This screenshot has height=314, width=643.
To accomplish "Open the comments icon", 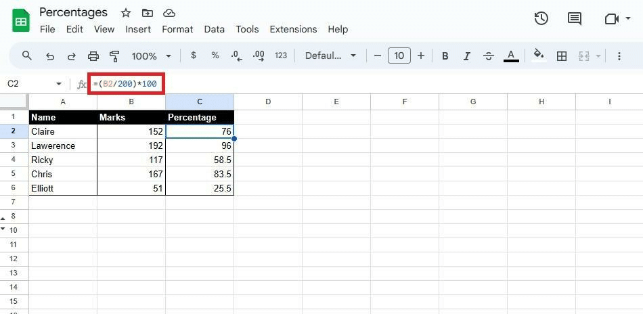I will [574, 19].
